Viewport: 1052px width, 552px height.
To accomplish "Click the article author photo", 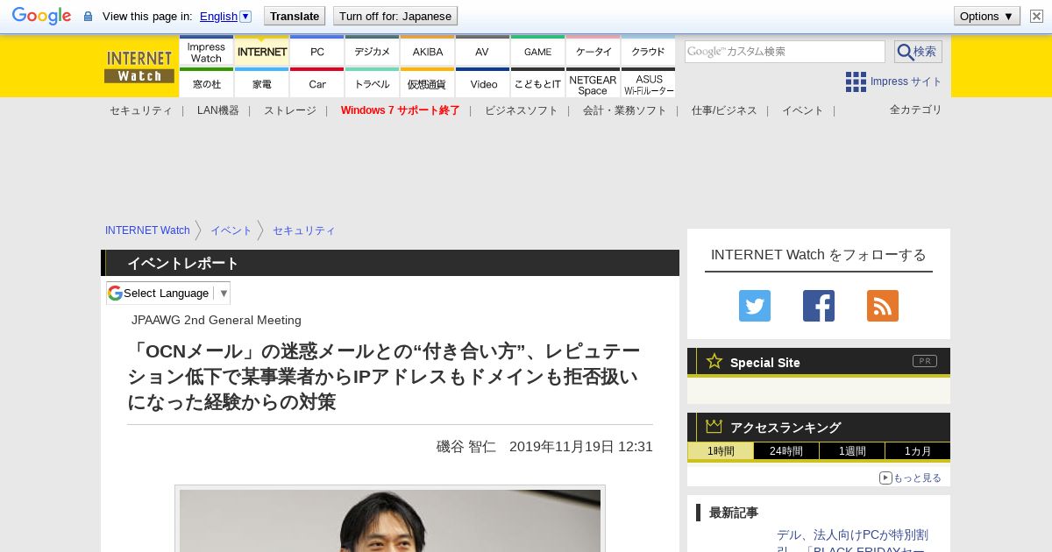I will (390, 520).
